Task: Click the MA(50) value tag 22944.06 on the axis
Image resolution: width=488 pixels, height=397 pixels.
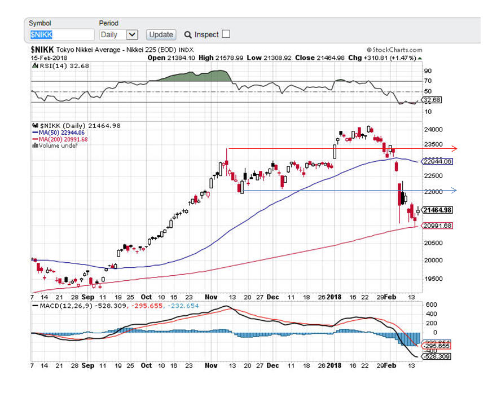Action: pyautogui.click(x=438, y=161)
